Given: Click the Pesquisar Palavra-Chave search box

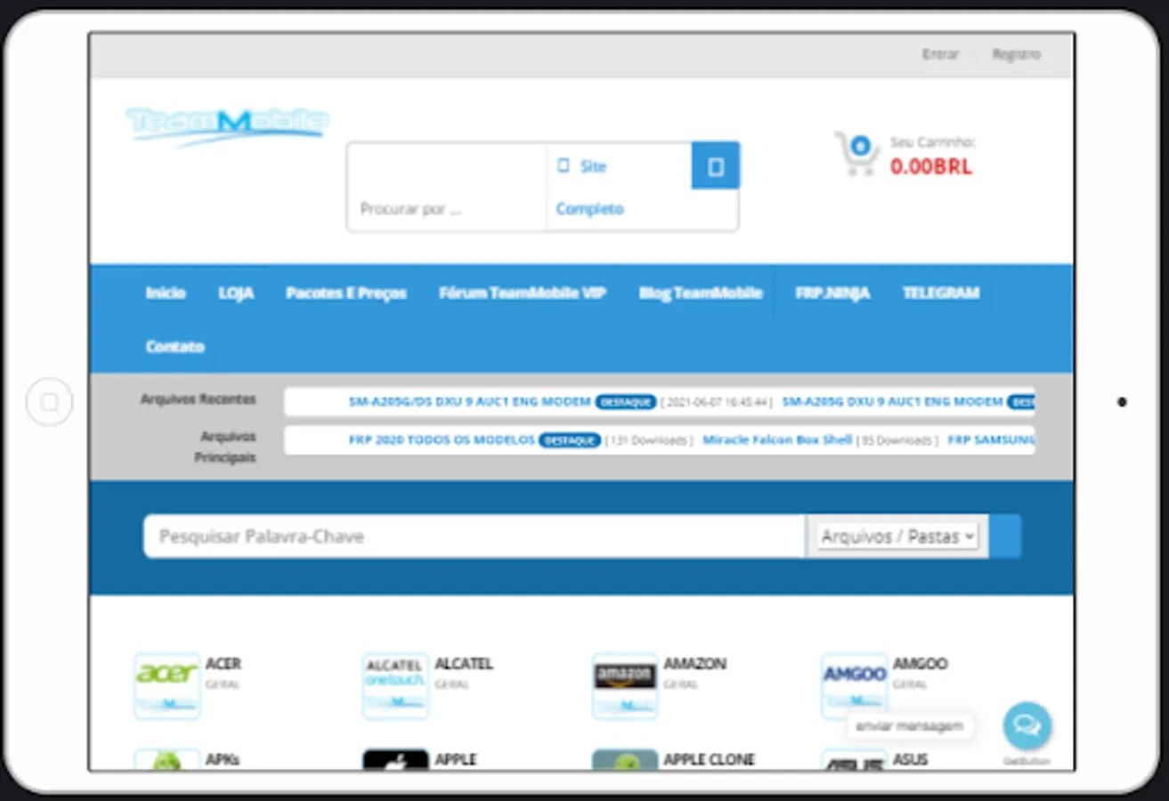Looking at the screenshot, I should point(475,537).
